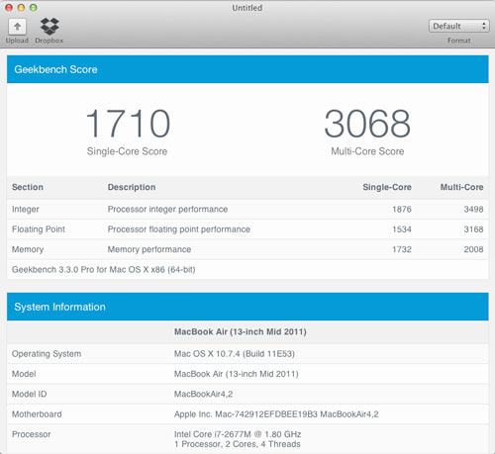Click Processor floating point performance text

coord(179,229)
